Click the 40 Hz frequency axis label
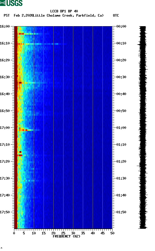The image size is (155, 251). pos(93,233)
